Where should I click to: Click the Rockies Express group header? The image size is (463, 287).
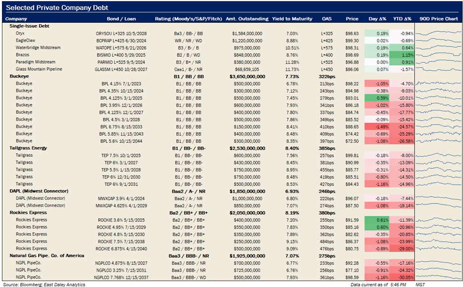(28, 213)
